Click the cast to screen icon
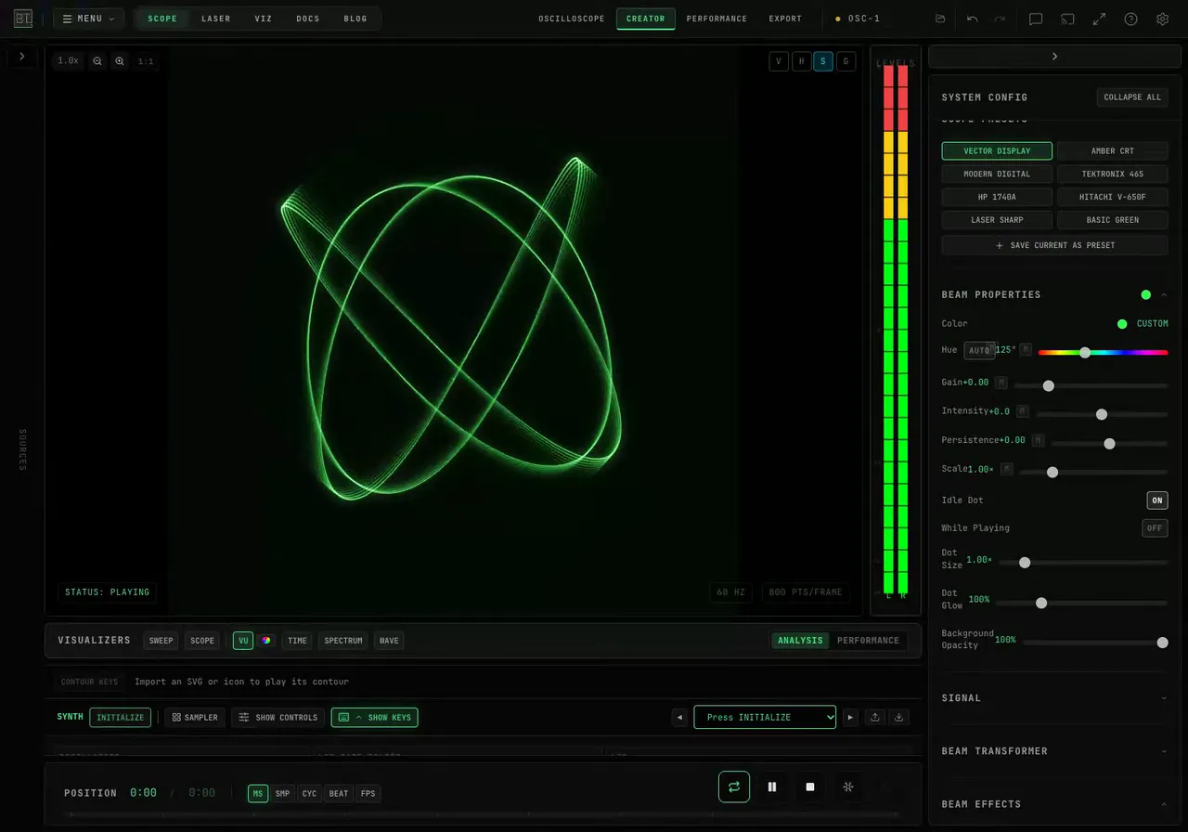Image resolution: width=1188 pixels, height=832 pixels. 1067,19
